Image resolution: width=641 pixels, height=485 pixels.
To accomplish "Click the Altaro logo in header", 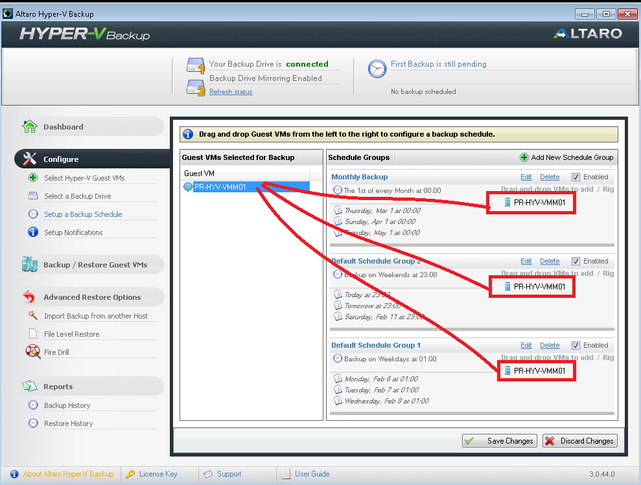I will pyautogui.click(x=588, y=34).
